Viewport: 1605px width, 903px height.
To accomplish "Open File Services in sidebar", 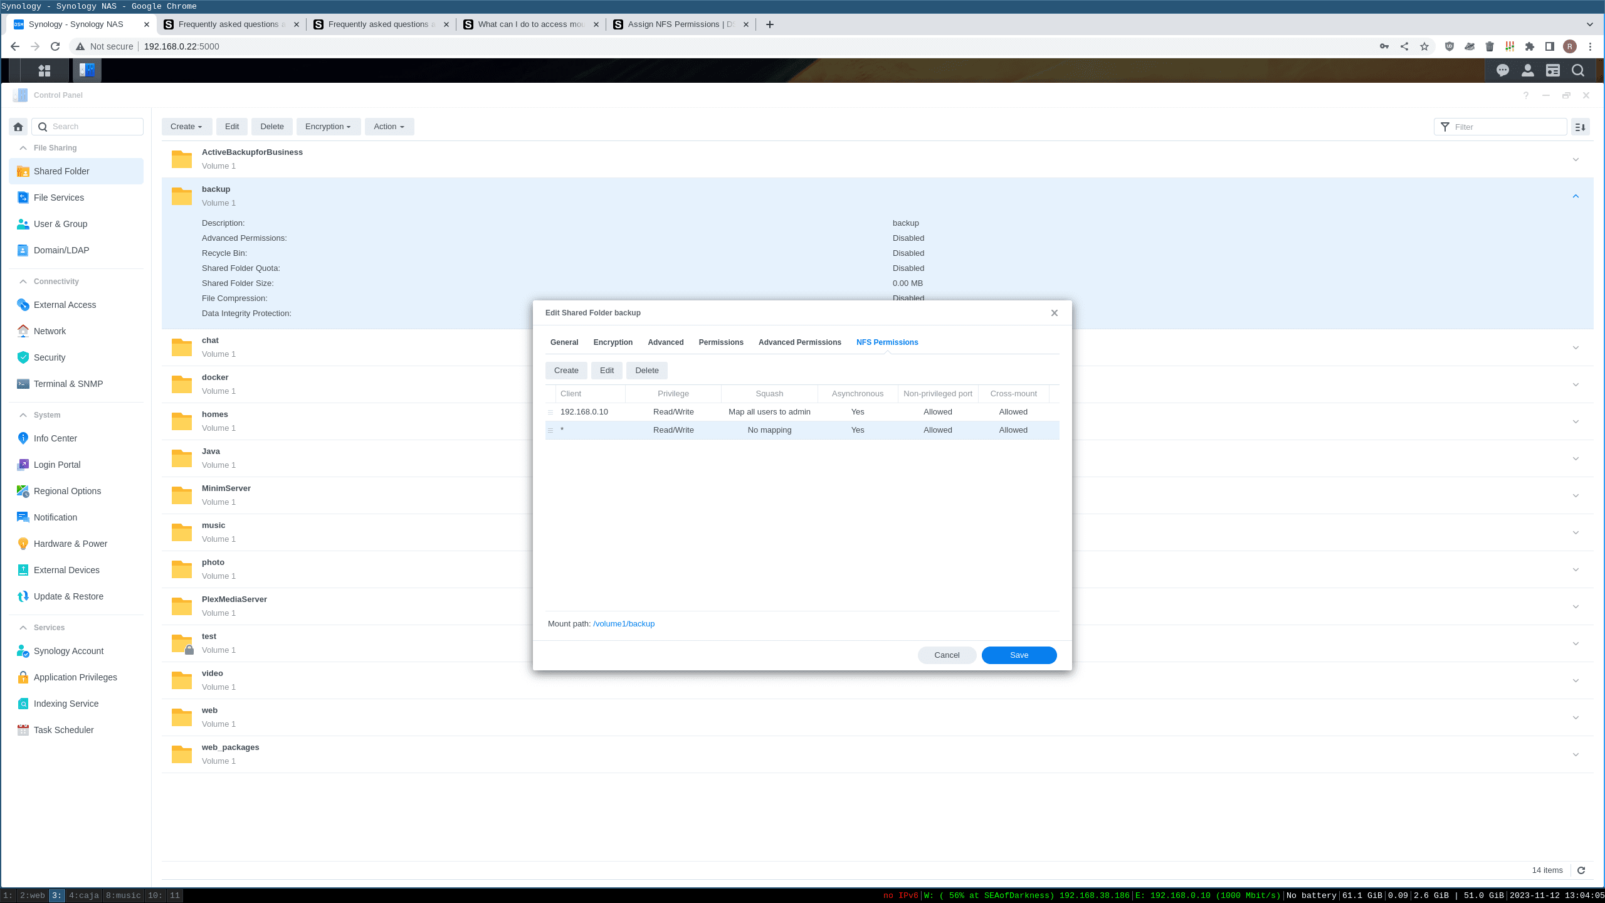I will click(x=76, y=198).
